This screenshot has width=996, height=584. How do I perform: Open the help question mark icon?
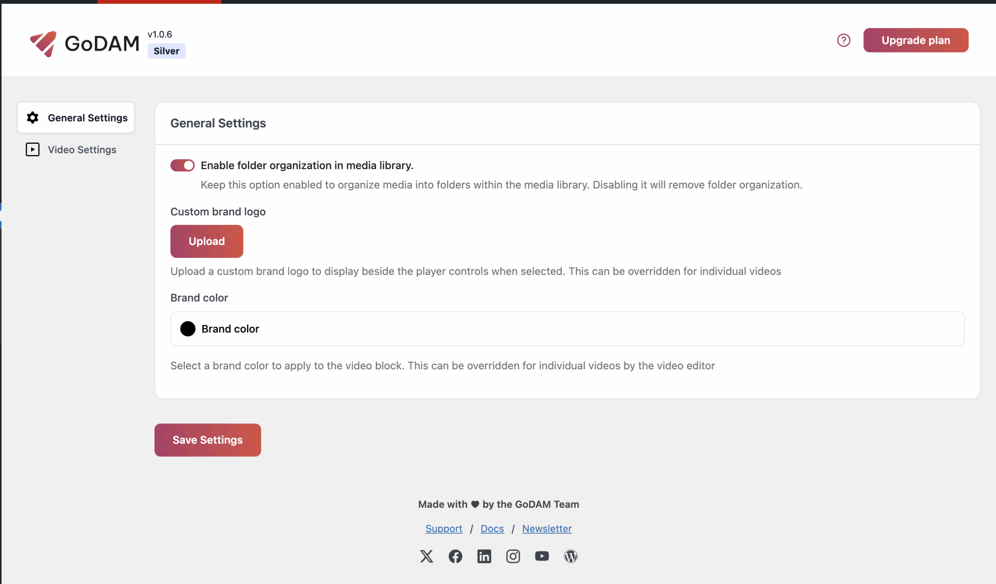point(843,40)
